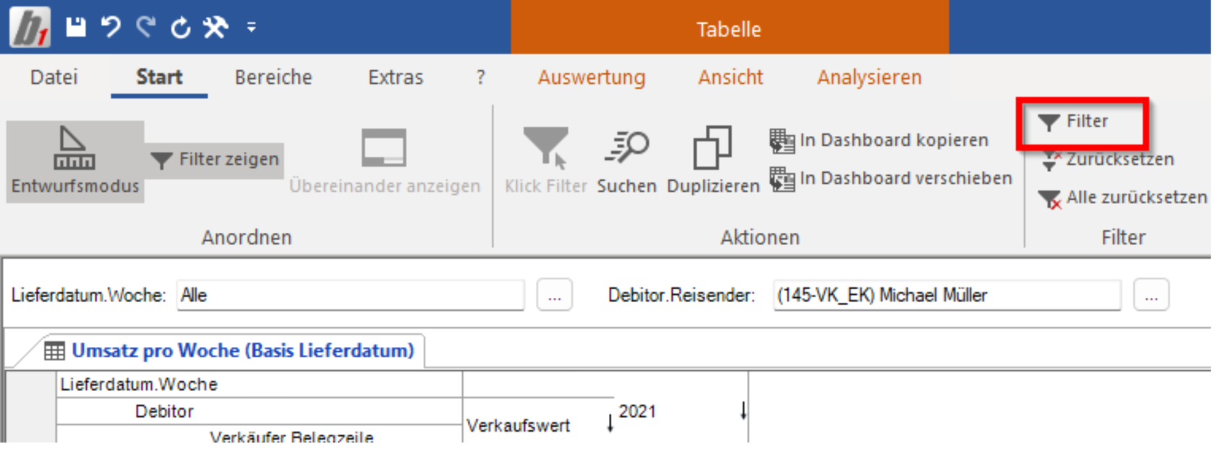Click the Verkäufer Belegzeile row header
Image resolution: width=1215 pixels, height=449 pixels.
[291, 436]
